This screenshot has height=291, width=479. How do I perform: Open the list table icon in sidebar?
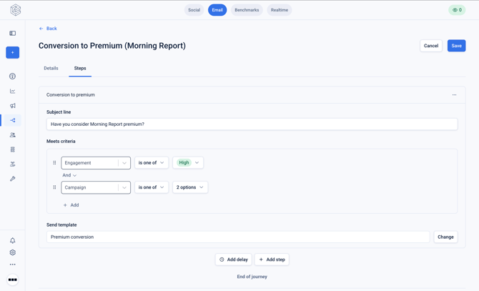13,149
